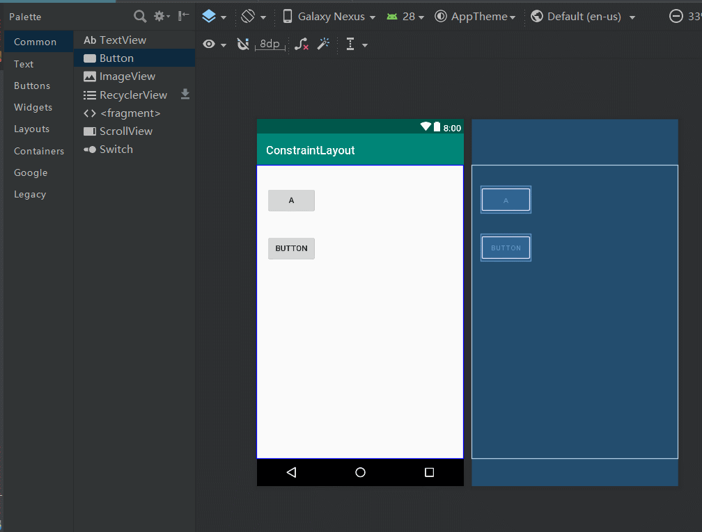The image size is (702, 532).
Task: Choose the Galaxy Nexus device dropdown
Action: pos(329,17)
